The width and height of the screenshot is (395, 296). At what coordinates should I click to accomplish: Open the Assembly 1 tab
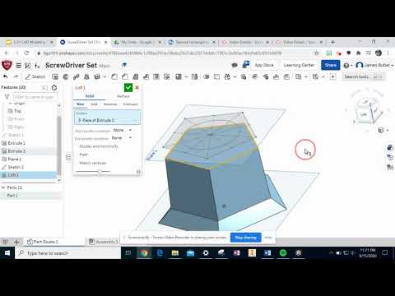pos(104,242)
